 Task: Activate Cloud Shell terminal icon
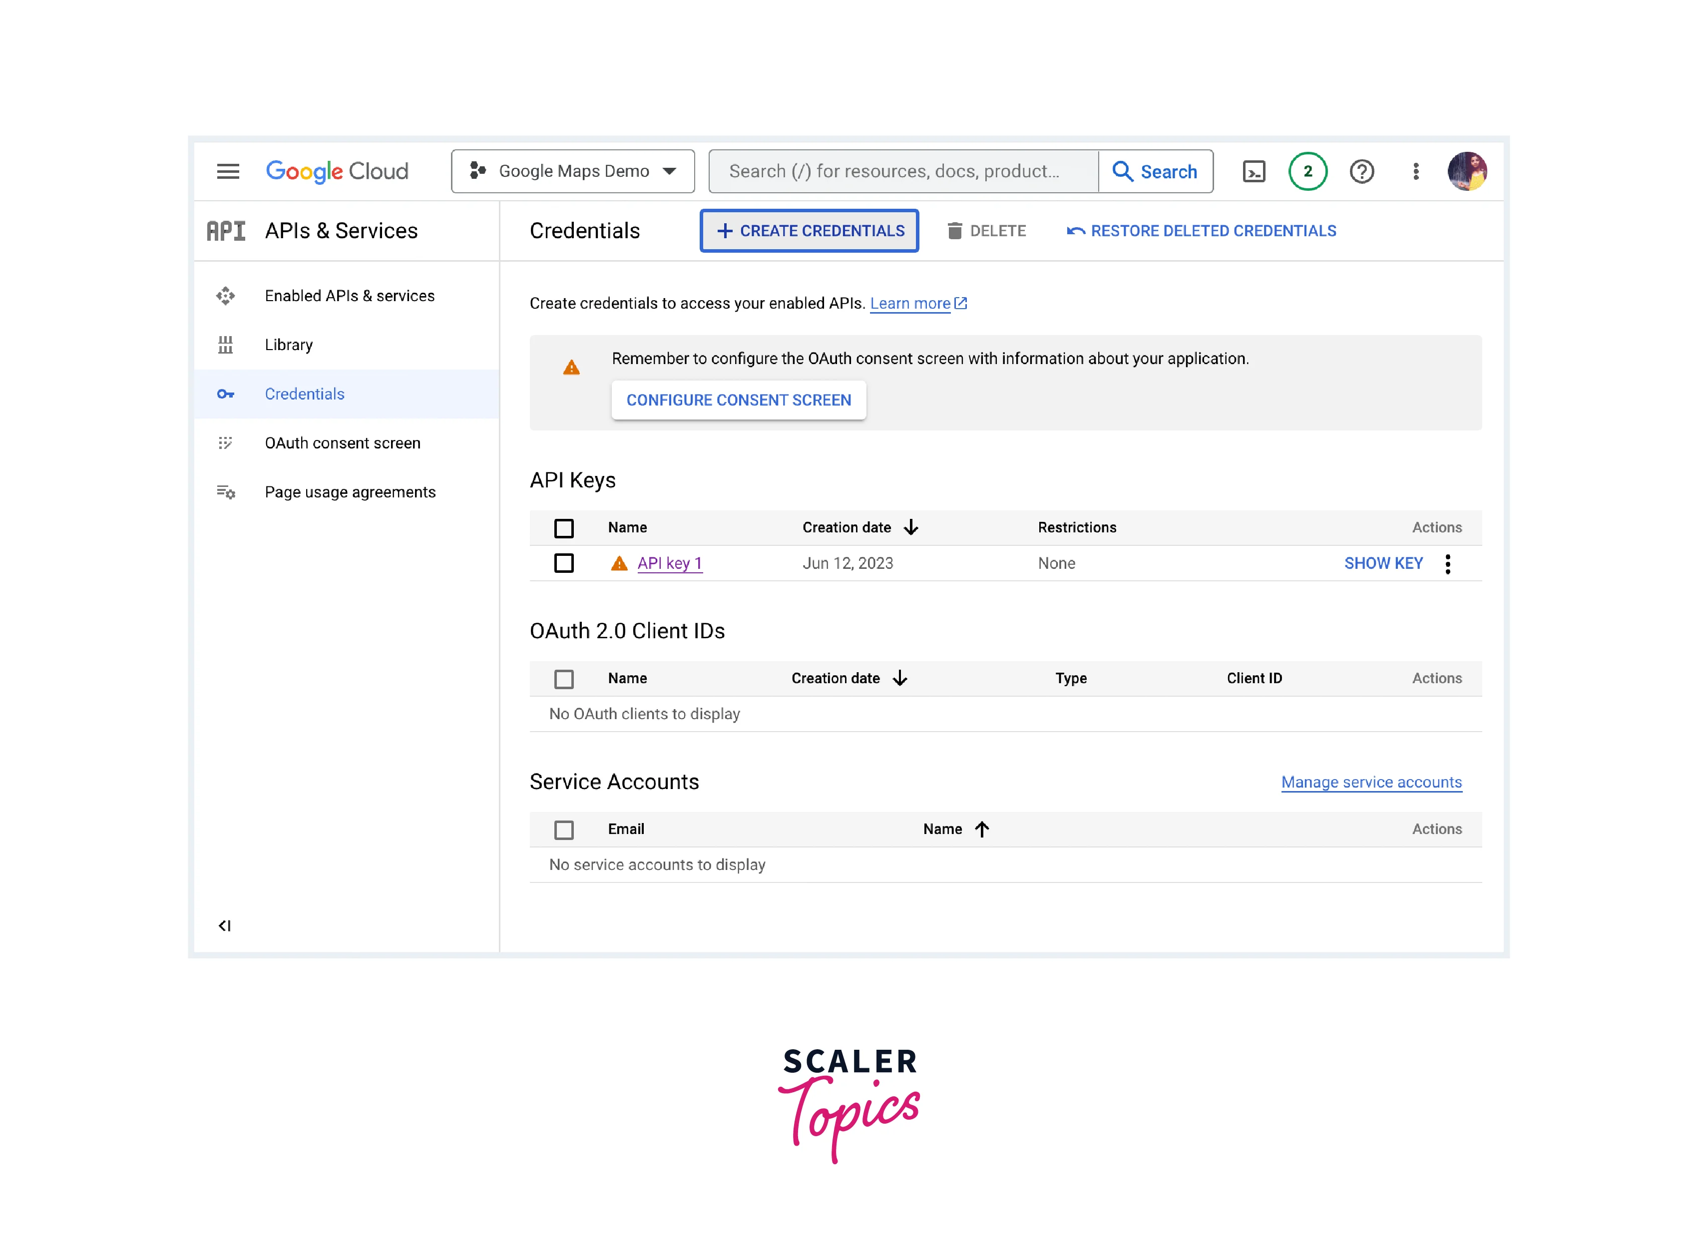pos(1254,172)
